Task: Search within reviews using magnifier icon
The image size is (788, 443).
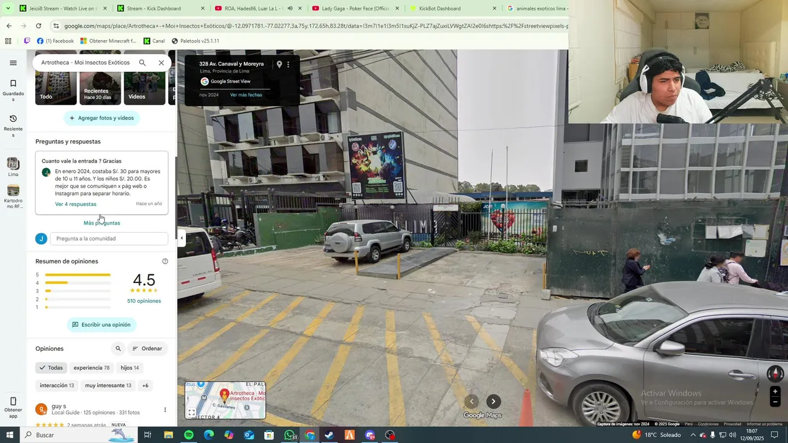Action: [x=118, y=349]
